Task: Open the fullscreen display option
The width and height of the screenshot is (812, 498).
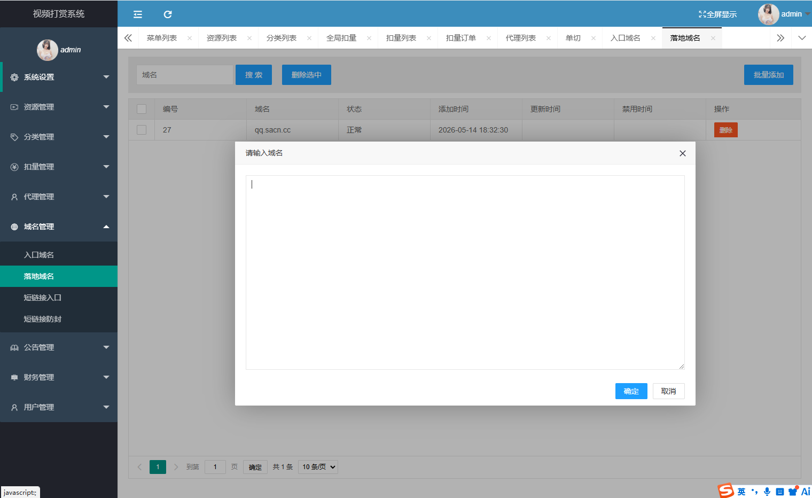Action: (717, 14)
